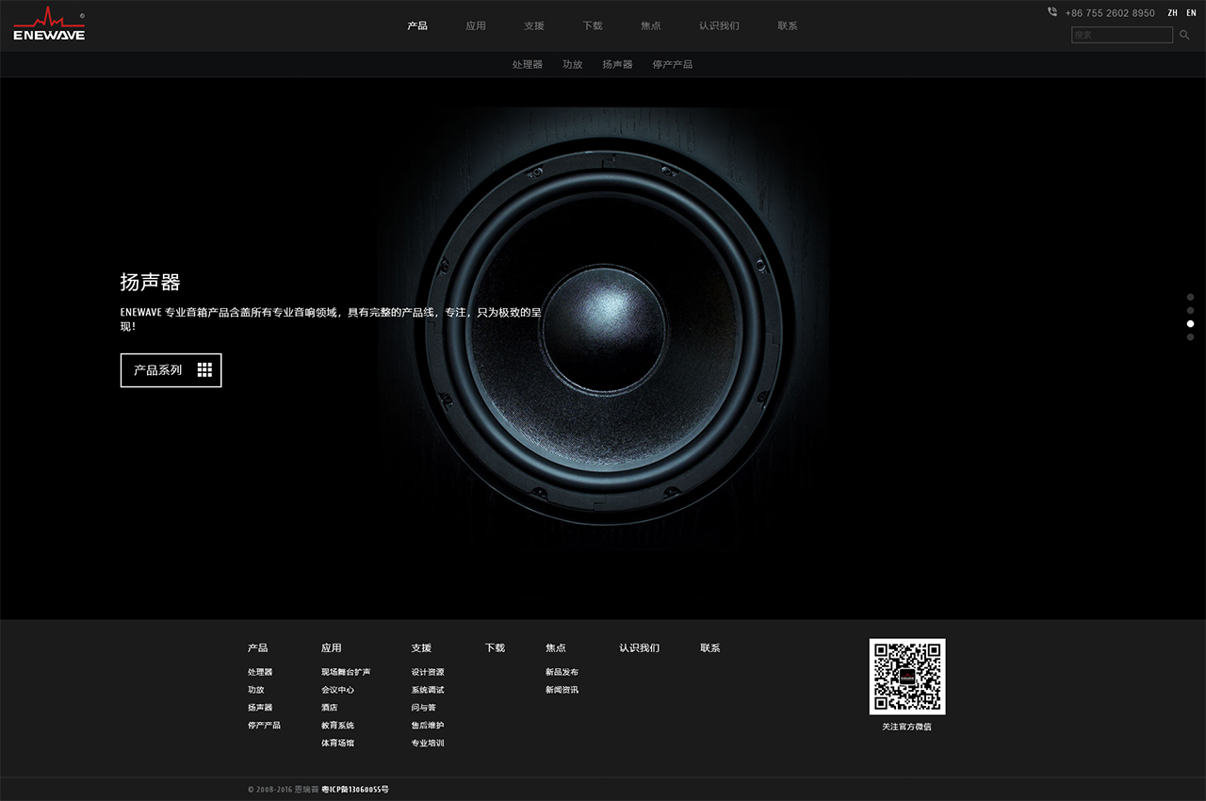Select the second carousel dot indicator

coord(1190,310)
